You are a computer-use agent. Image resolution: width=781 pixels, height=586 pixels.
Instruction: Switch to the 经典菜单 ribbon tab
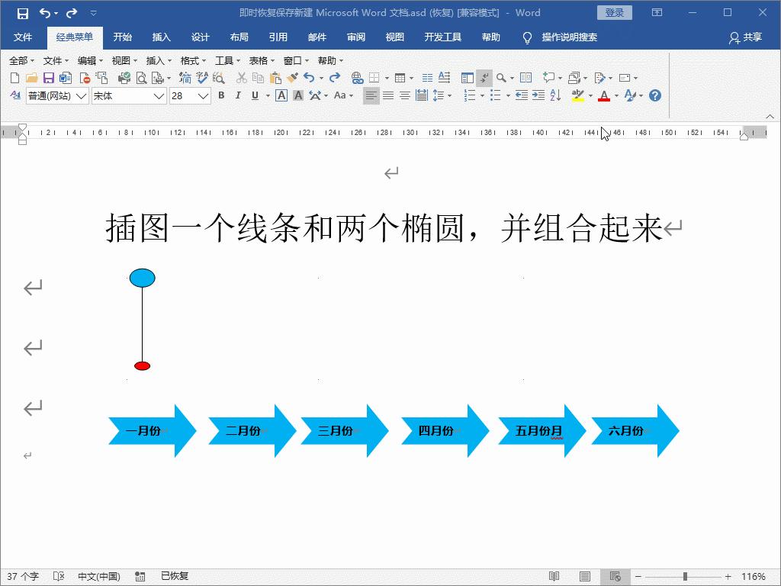[x=75, y=37]
